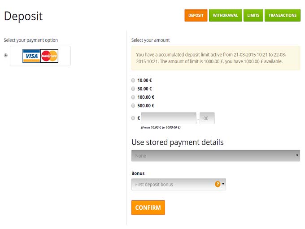305x229 pixels.
Task: Click the MasterCard logo
Action: tap(49, 56)
